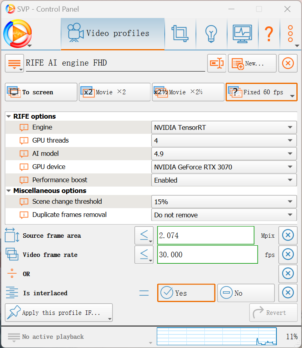
Task: Click the rename profile icon button
Action: coord(216,63)
